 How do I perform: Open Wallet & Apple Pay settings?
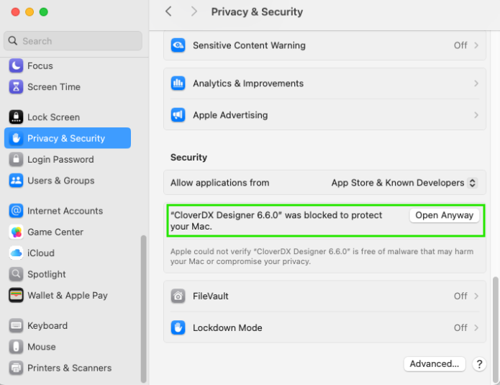click(x=68, y=295)
